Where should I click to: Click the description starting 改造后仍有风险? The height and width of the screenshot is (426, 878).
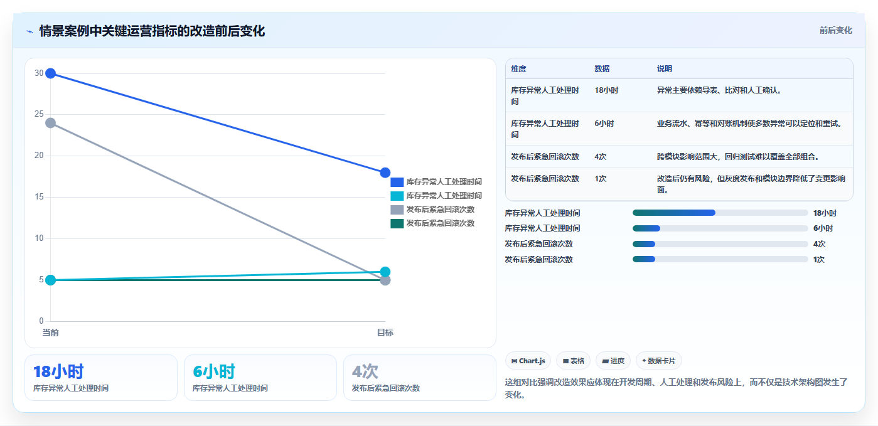tap(751, 184)
